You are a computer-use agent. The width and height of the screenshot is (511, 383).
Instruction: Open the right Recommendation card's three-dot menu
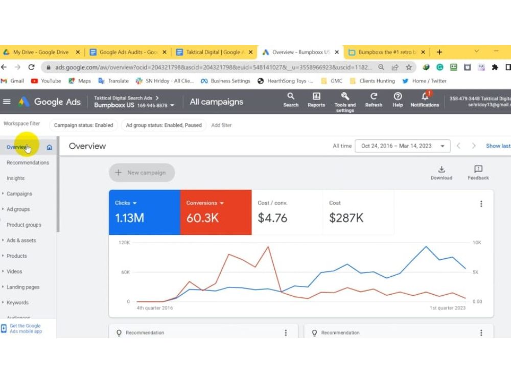pos(481,332)
